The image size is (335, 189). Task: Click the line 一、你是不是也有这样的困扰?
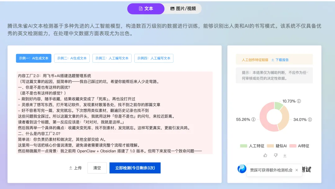[x=44, y=87]
